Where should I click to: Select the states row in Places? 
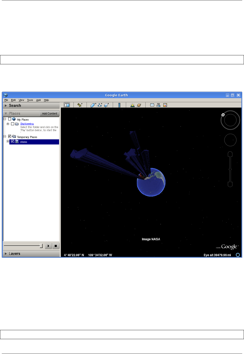click(34, 142)
